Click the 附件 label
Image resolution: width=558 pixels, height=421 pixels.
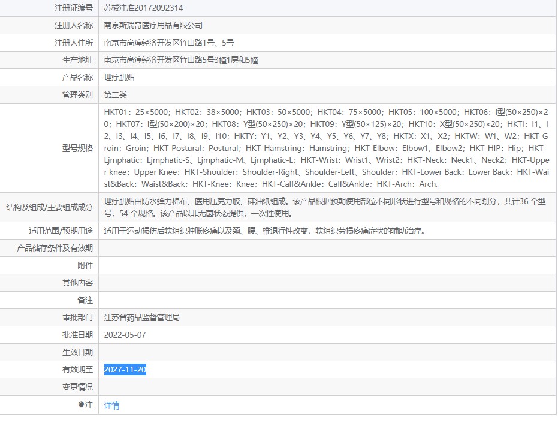point(85,266)
